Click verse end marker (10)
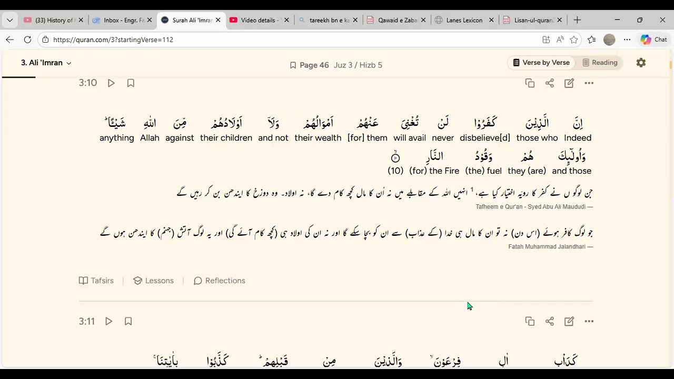 click(395, 157)
